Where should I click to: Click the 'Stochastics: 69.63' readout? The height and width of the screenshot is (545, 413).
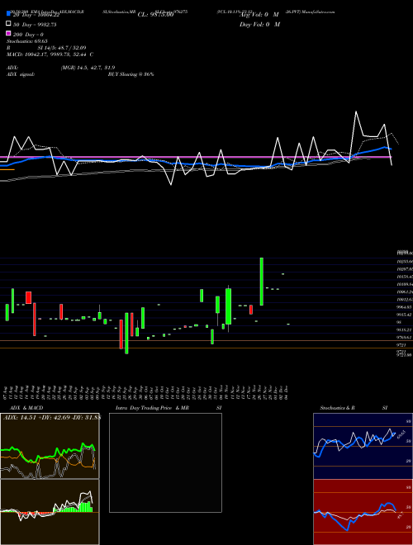pos(26,41)
